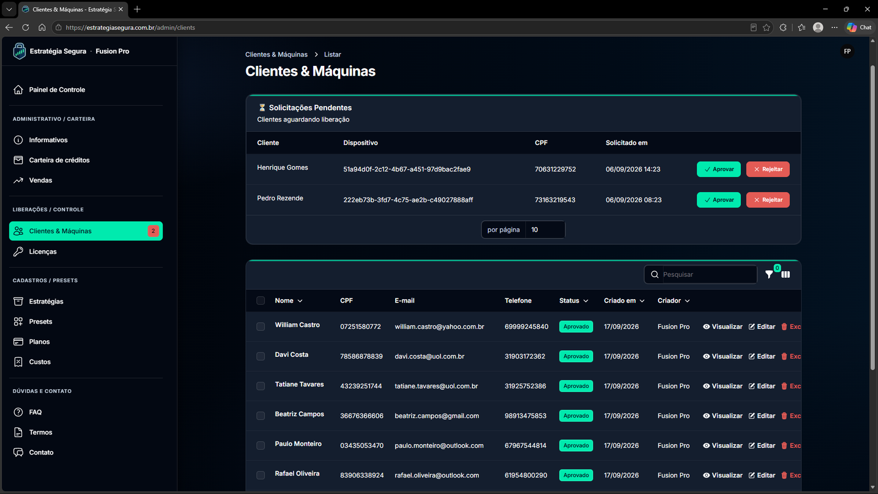Sort by the Status column dropdown
878x494 pixels.
(574, 301)
